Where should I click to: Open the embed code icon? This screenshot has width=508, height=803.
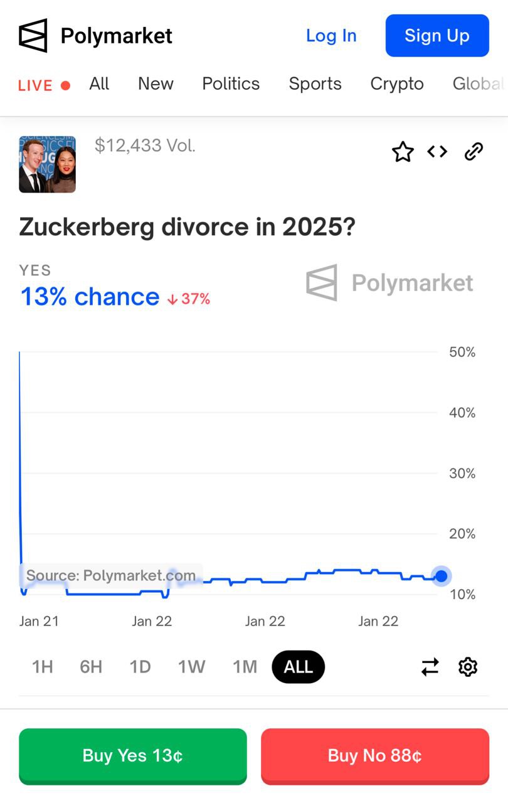(437, 152)
